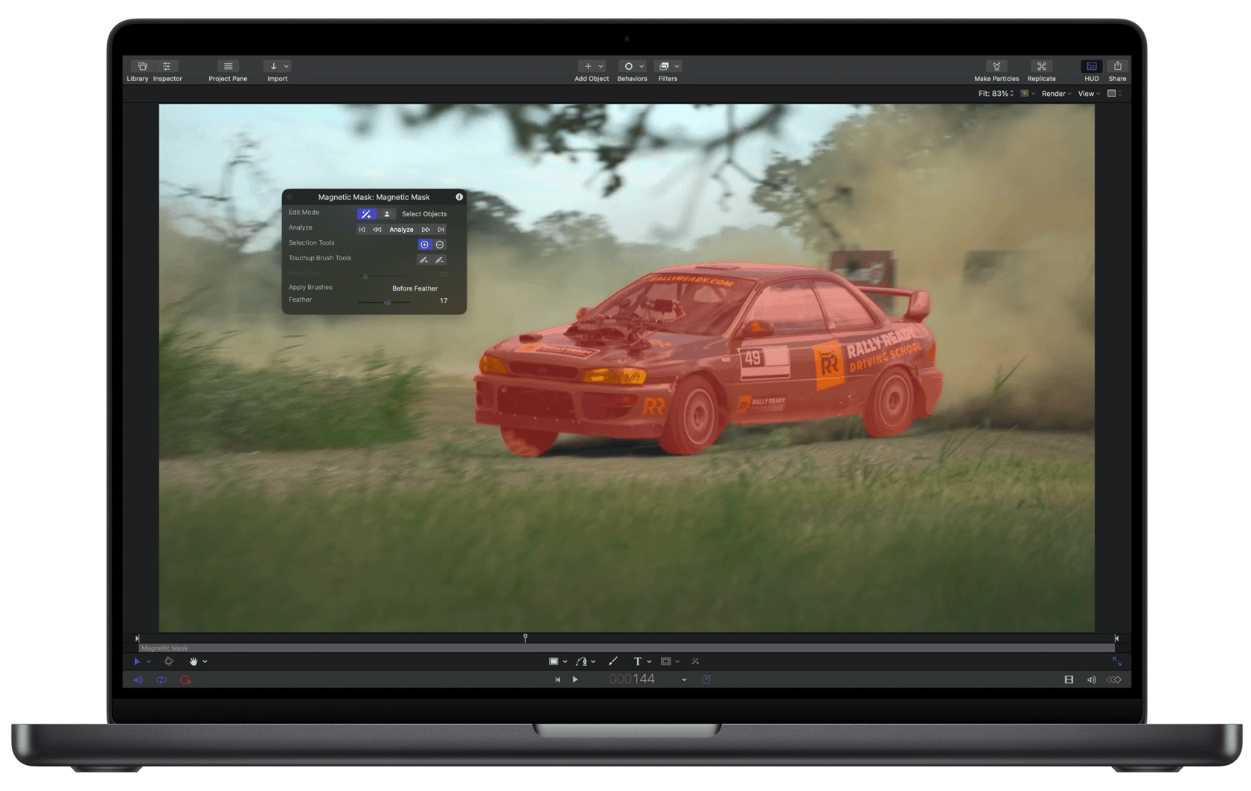
Task: Select the Subtract touchup brush tool
Action: coord(439,259)
